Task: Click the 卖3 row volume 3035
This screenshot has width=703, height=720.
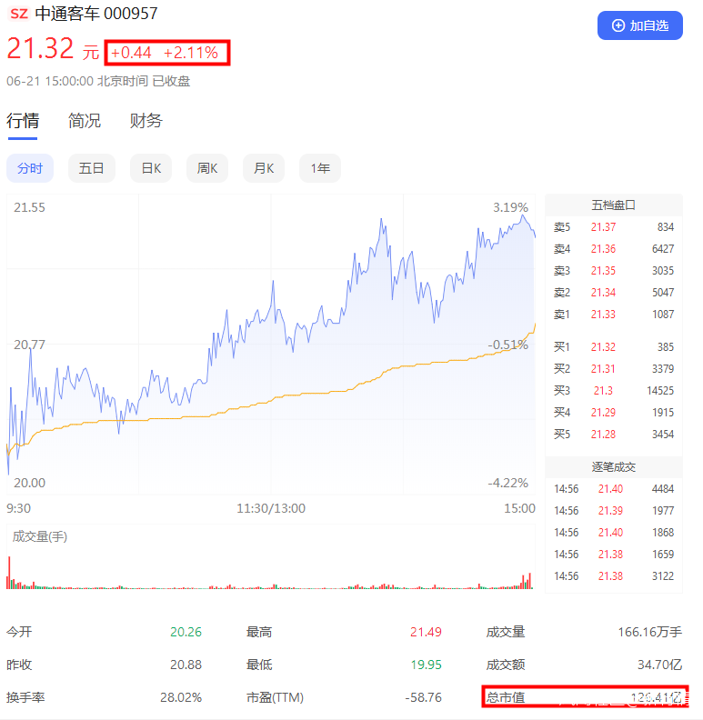Action: point(663,271)
